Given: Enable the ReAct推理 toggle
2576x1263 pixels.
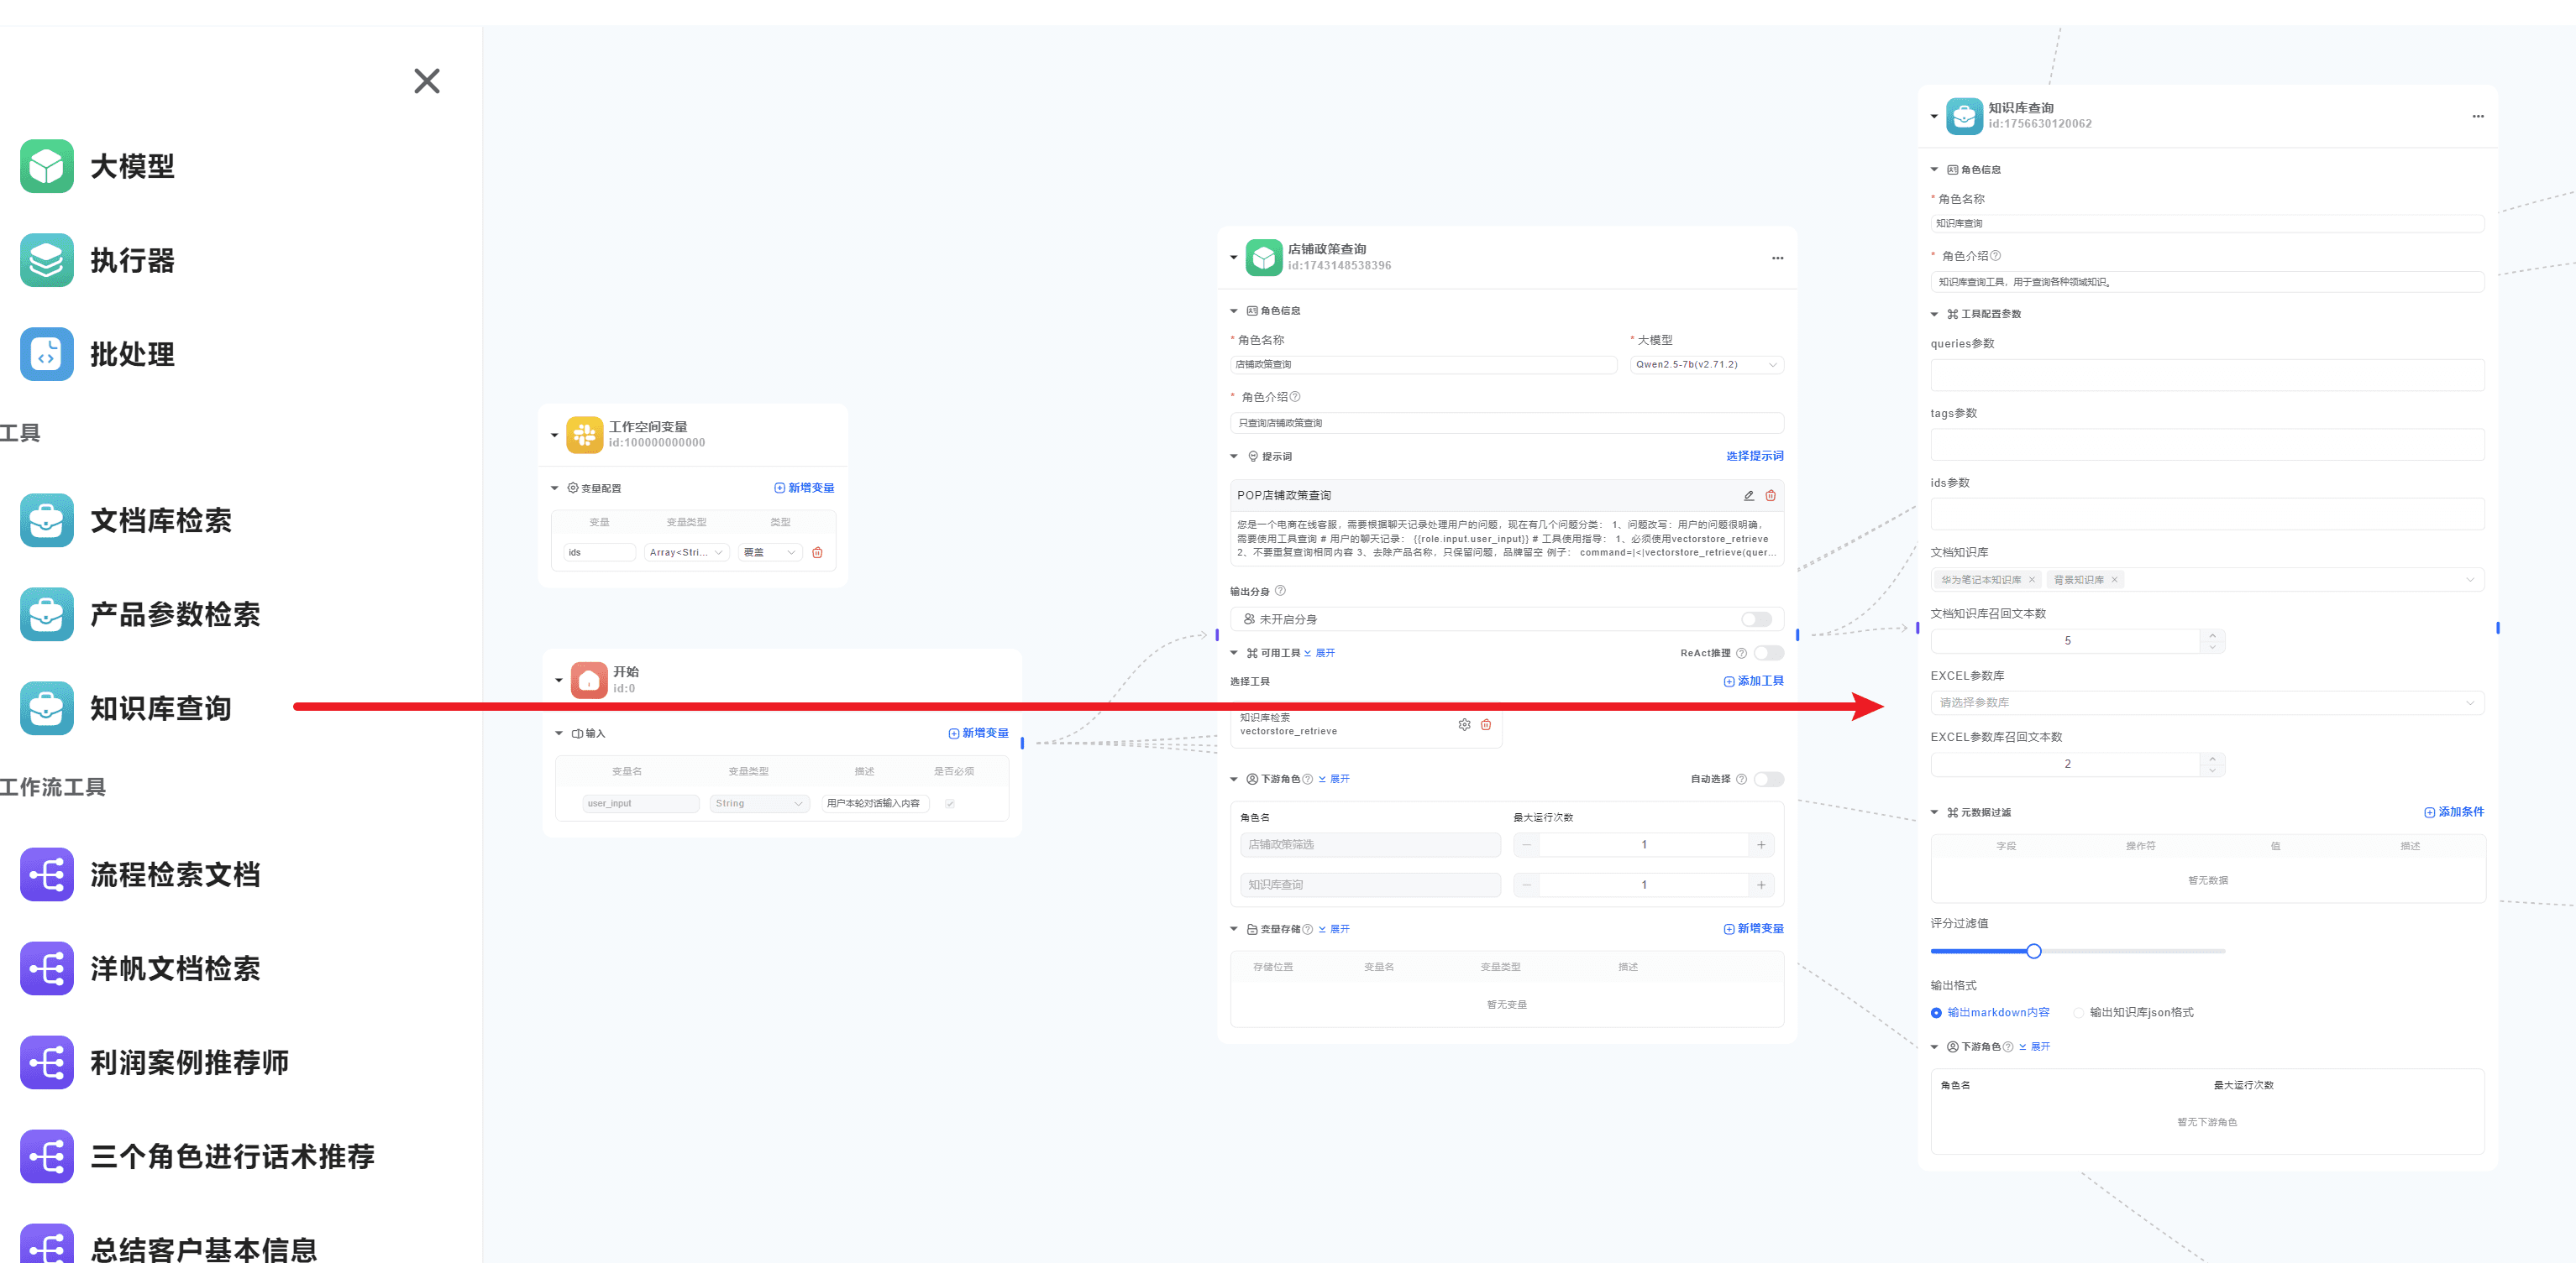Looking at the screenshot, I should (x=1768, y=654).
